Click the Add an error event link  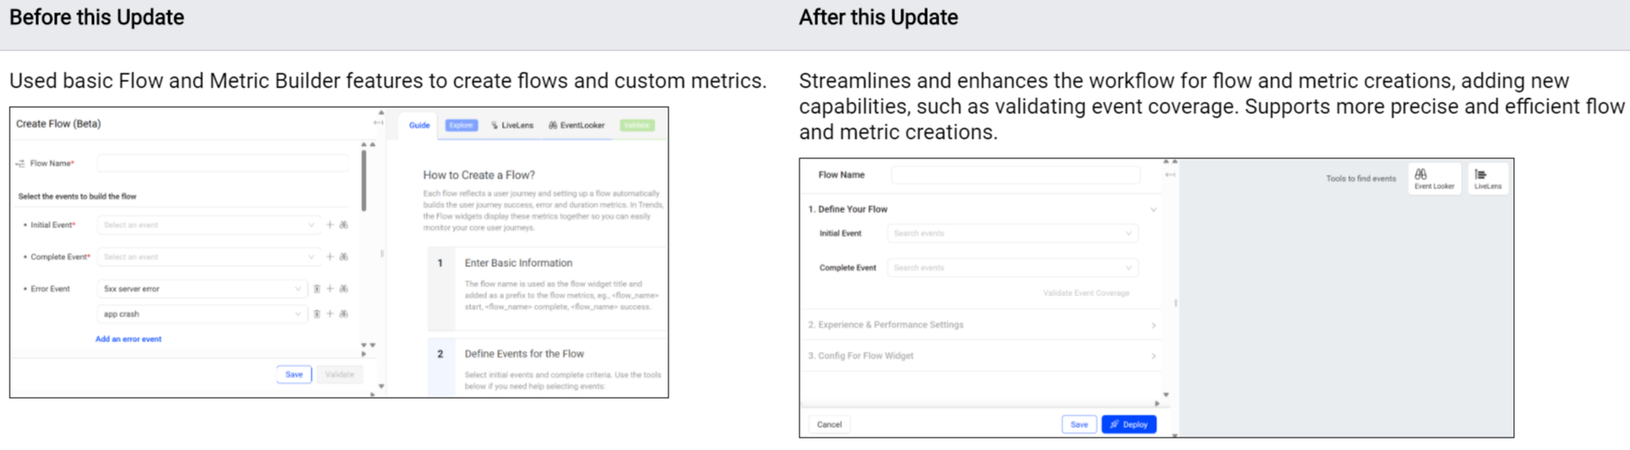click(x=128, y=339)
